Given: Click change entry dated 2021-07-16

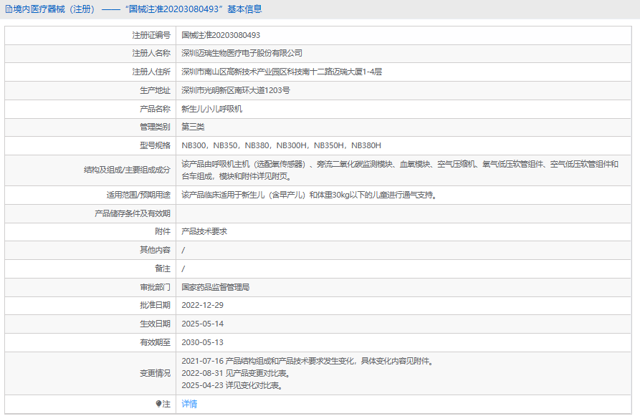Looking at the screenshot, I should (x=308, y=361).
